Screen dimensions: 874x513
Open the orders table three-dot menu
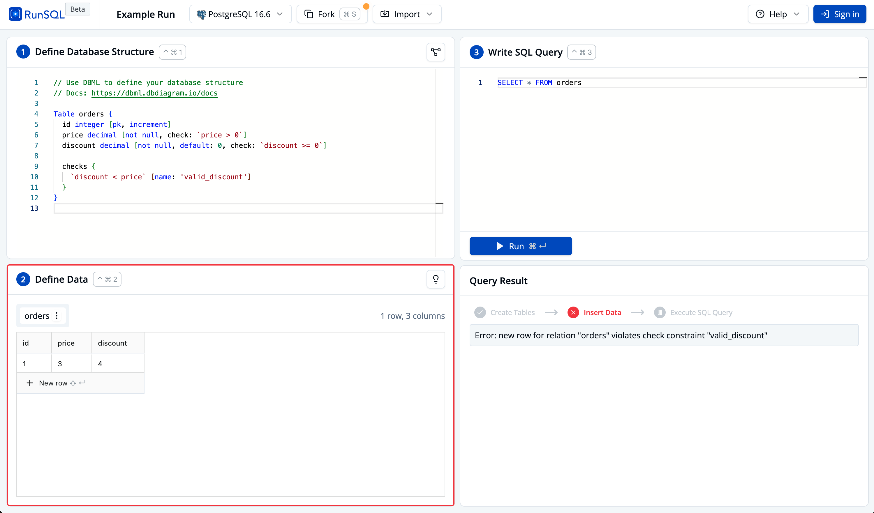[x=57, y=316]
